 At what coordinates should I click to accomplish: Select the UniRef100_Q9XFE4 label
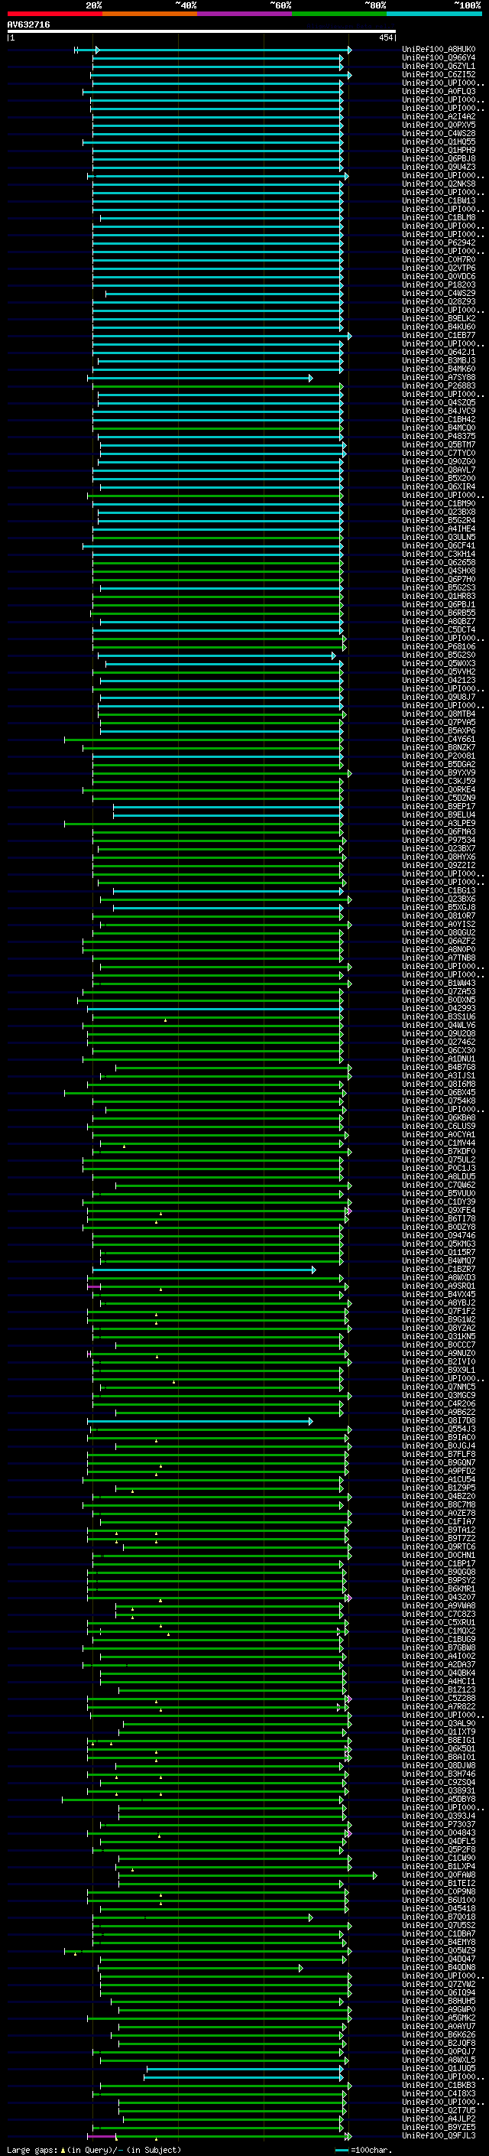[x=439, y=1211]
